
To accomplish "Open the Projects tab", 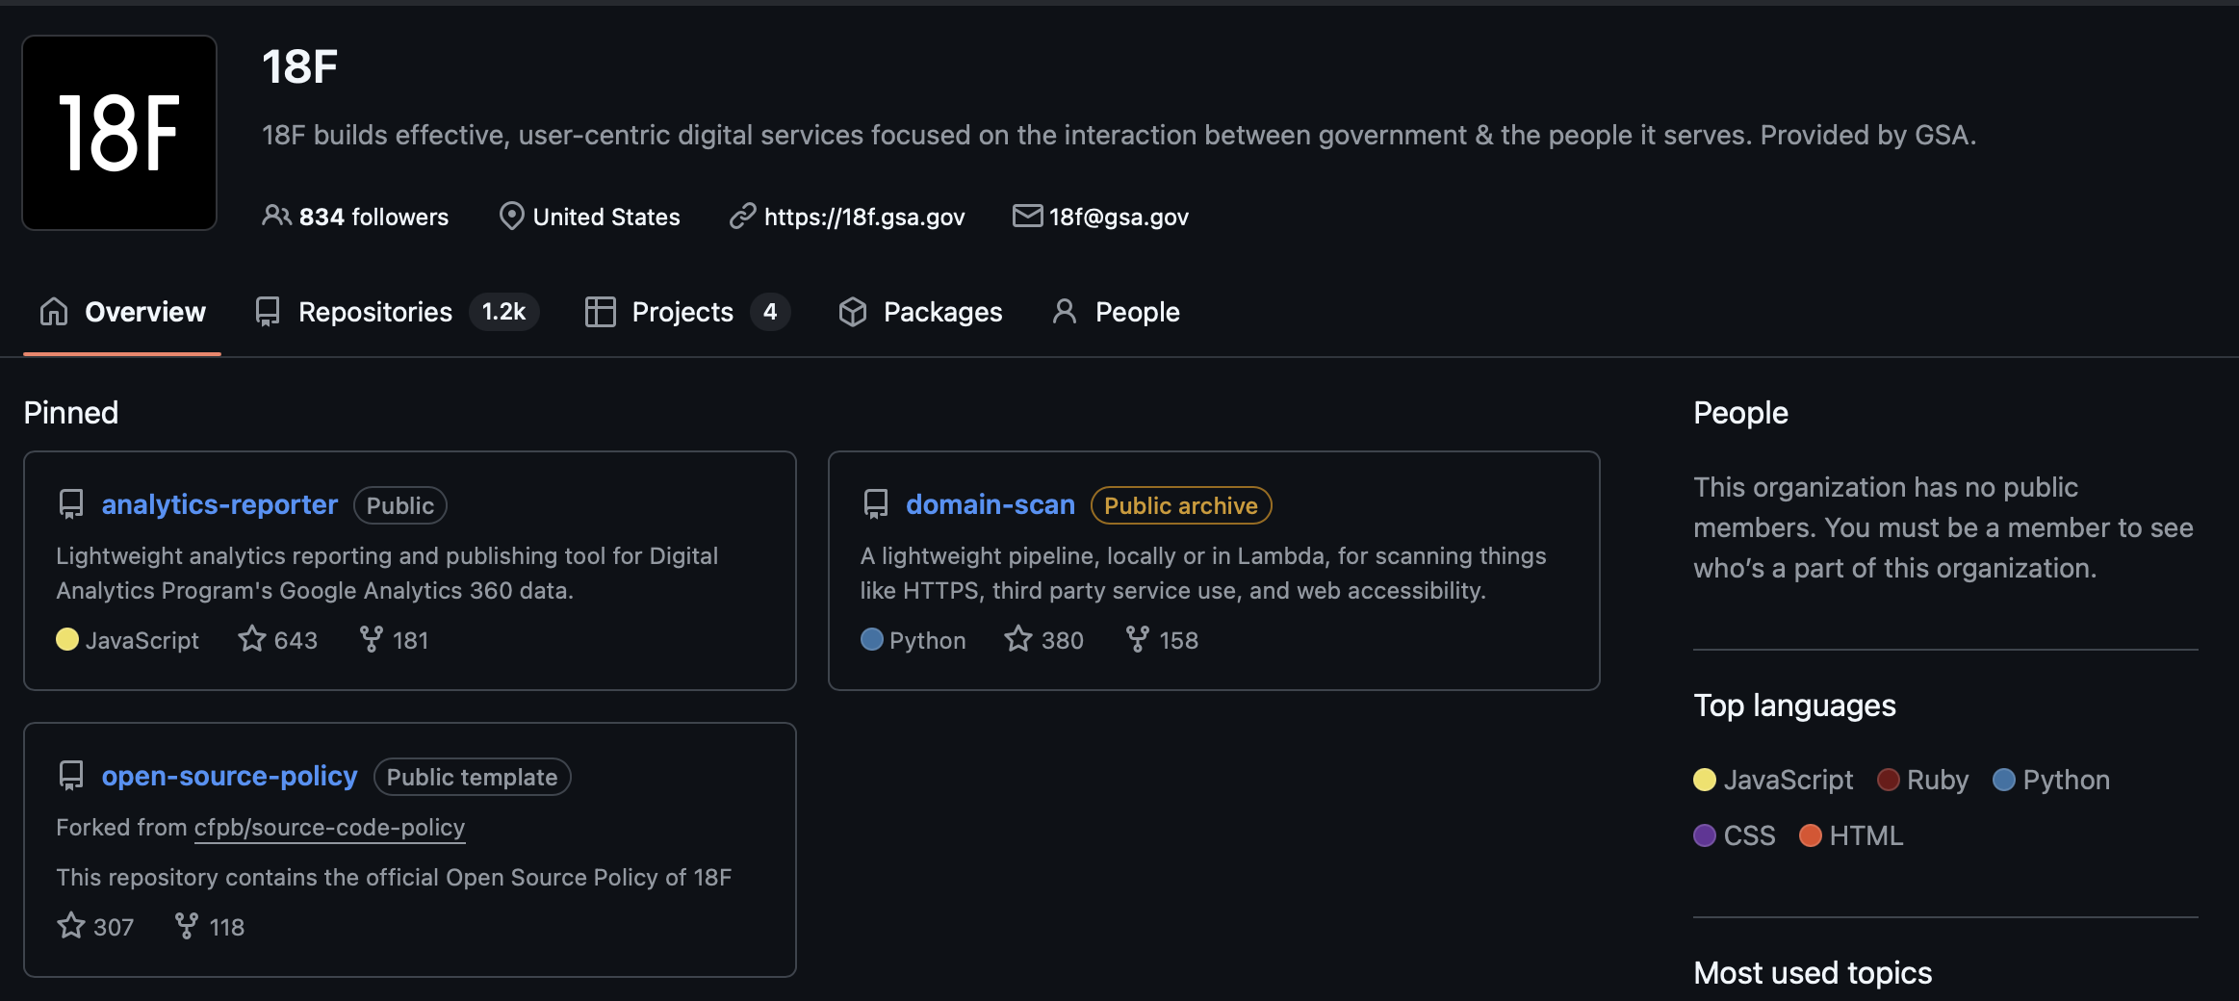I will coord(682,312).
